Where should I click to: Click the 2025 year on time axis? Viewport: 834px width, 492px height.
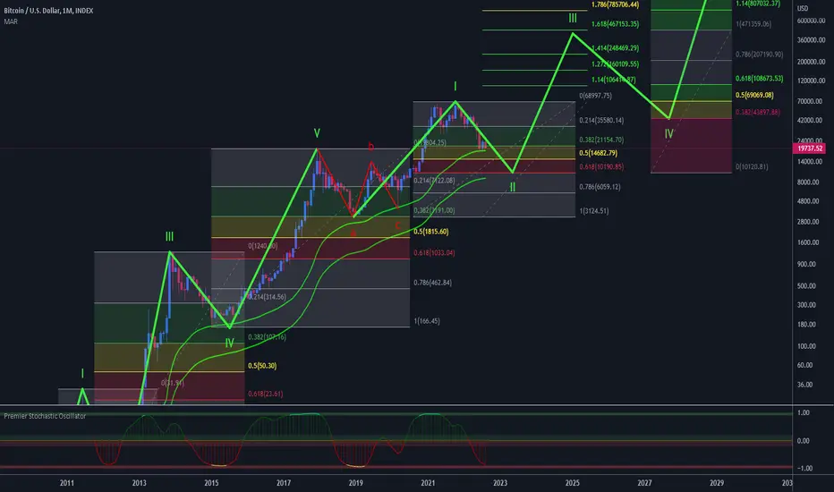click(x=573, y=483)
